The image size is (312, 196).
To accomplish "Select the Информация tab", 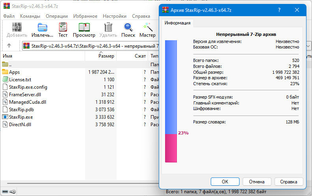I will click(x=178, y=23).
